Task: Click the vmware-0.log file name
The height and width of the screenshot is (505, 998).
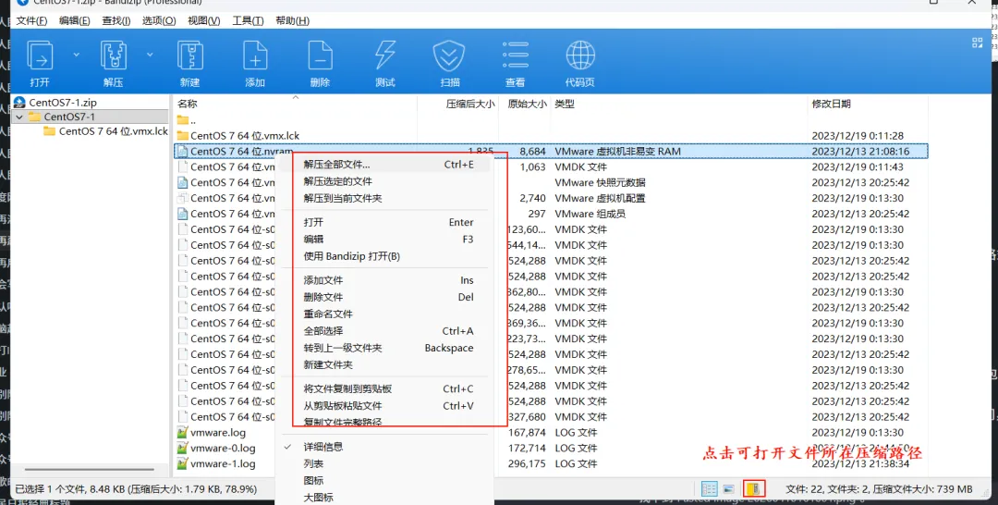Action: coord(223,449)
